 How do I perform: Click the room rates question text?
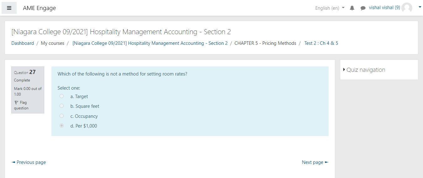[x=122, y=74]
